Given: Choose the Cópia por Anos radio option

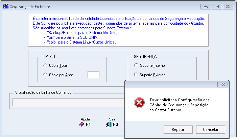Looking at the screenshot, I should tap(45, 75).
